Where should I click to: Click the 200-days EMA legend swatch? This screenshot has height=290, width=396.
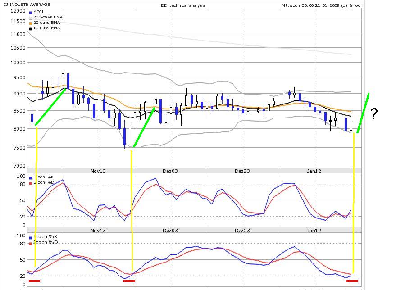point(30,18)
